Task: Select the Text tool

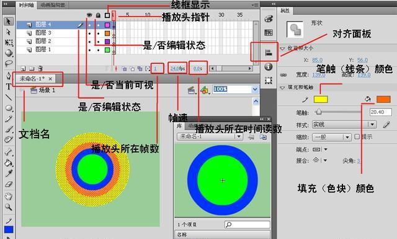Action: [9, 87]
